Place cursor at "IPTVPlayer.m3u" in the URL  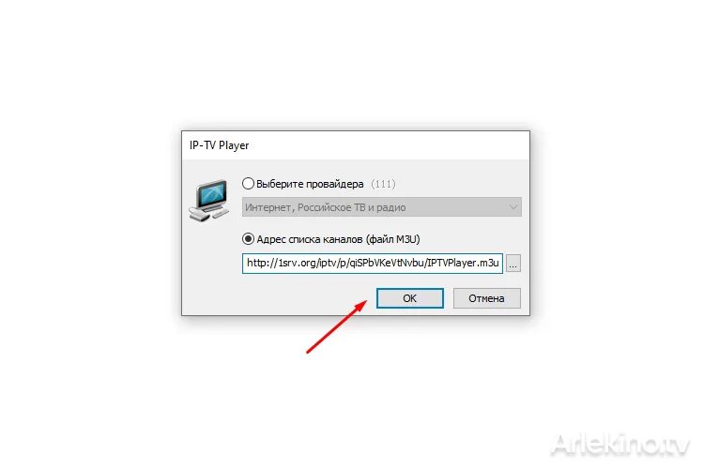point(463,263)
